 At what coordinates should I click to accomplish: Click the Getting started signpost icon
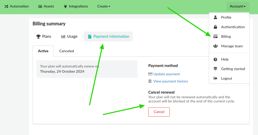pos(215,69)
